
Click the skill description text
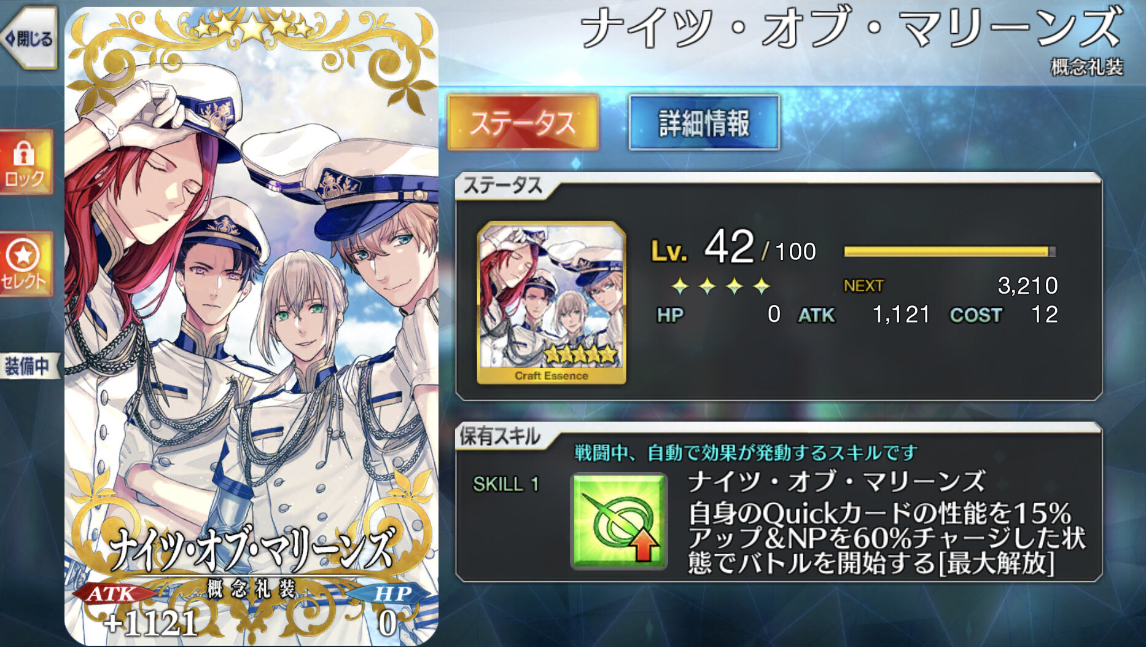click(x=887, y=538)
